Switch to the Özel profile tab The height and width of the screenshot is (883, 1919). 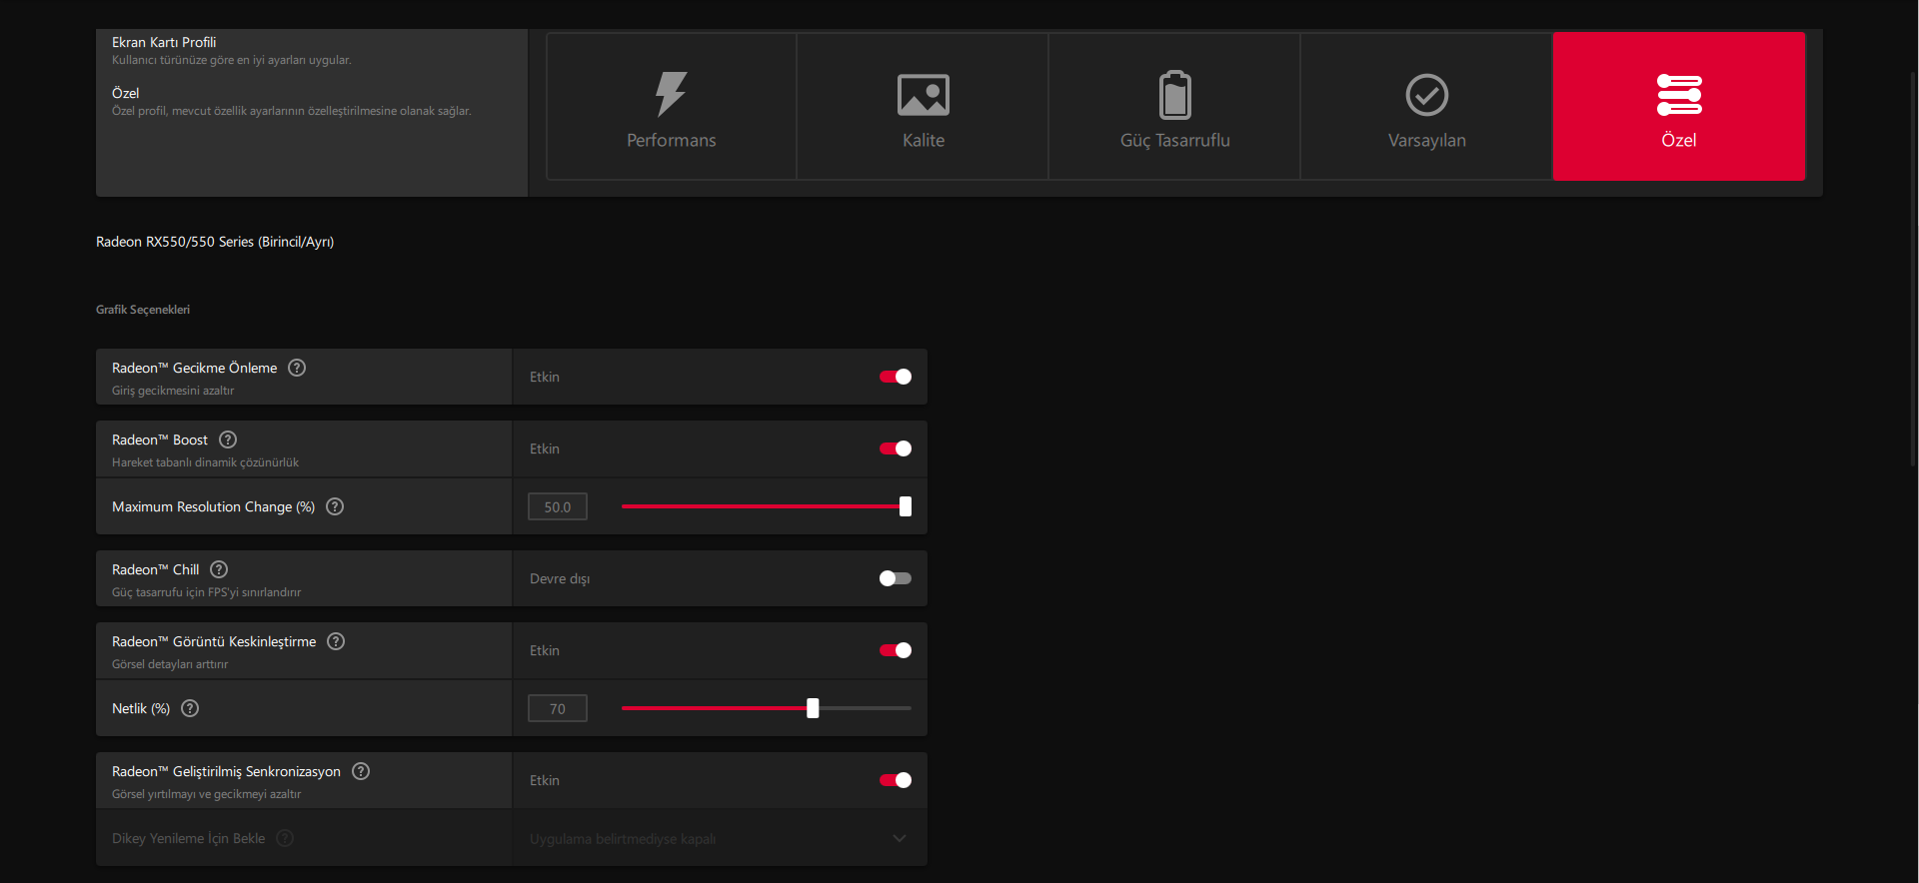pos(1679,106)
